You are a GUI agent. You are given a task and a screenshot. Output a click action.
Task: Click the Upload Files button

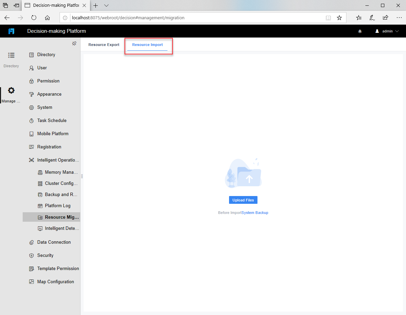pos(243,200)
